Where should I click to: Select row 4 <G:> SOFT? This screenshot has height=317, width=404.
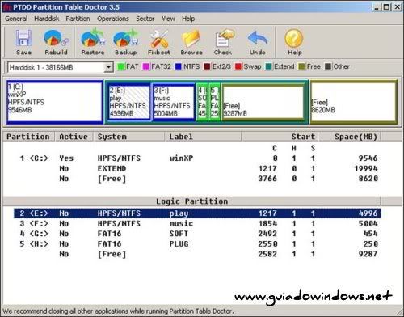click(x=197, y=234)
